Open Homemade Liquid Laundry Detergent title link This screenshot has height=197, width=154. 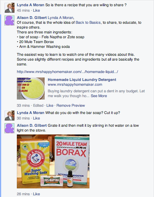pos(82,80)
